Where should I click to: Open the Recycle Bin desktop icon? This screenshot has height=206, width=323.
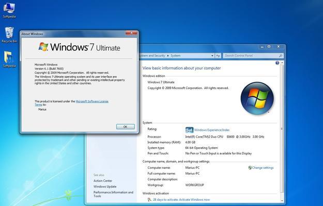(9, 35)
